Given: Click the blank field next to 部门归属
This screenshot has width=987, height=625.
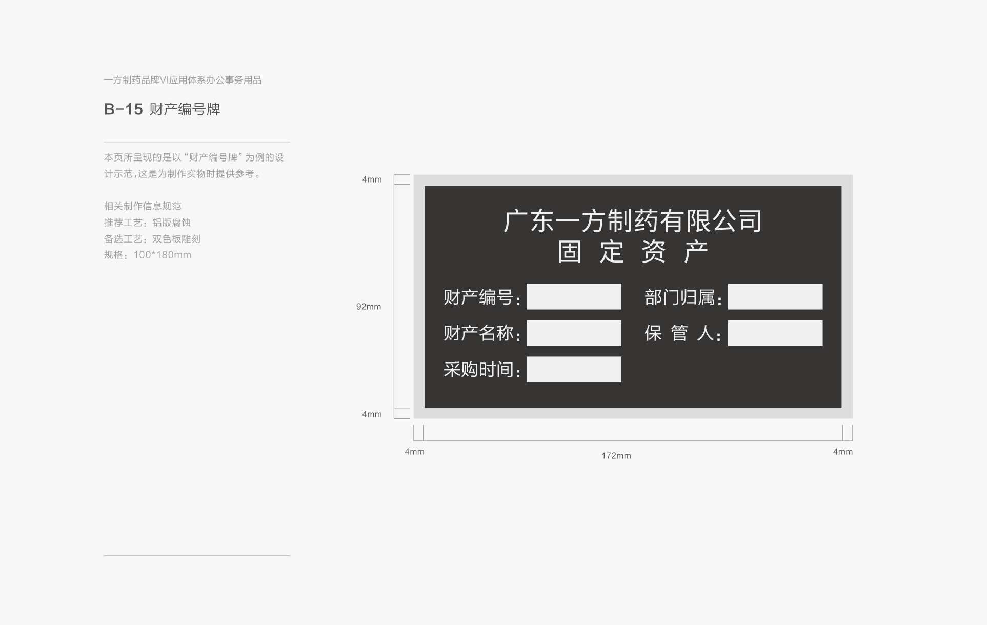Looking at the screenshot, I should pos(775,296).
